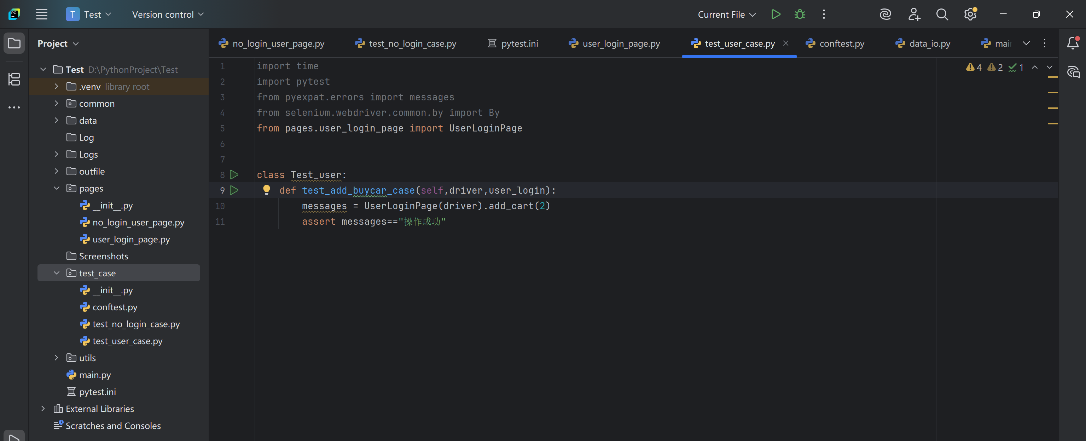Viewport: 1086px width, 441px height.
Task: Toggle the Project tool window folder icon
Action: tap(14, 43)
